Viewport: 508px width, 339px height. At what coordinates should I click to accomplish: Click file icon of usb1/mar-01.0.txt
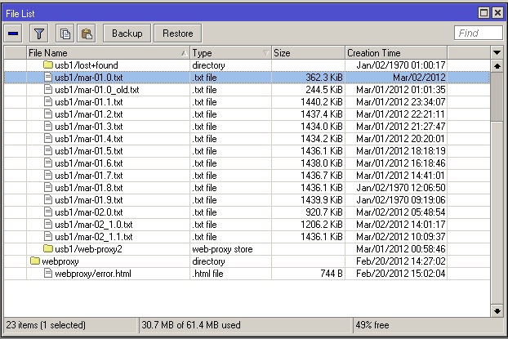[48, 77]
